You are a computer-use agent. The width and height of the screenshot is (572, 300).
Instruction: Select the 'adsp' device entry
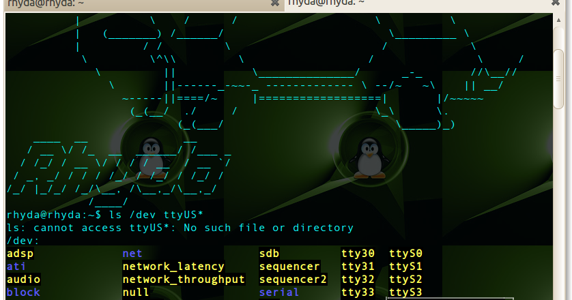(x=20, y=254)
